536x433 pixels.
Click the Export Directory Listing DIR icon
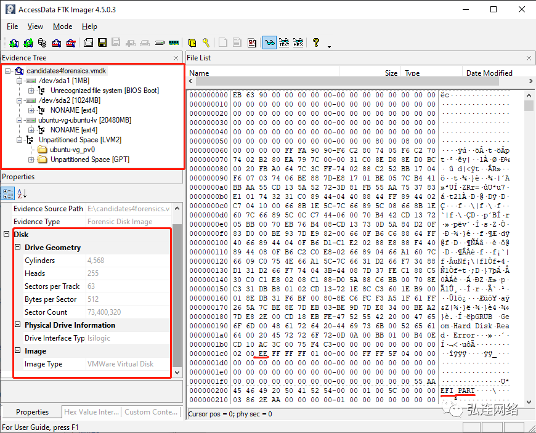(x=252, y=42)
